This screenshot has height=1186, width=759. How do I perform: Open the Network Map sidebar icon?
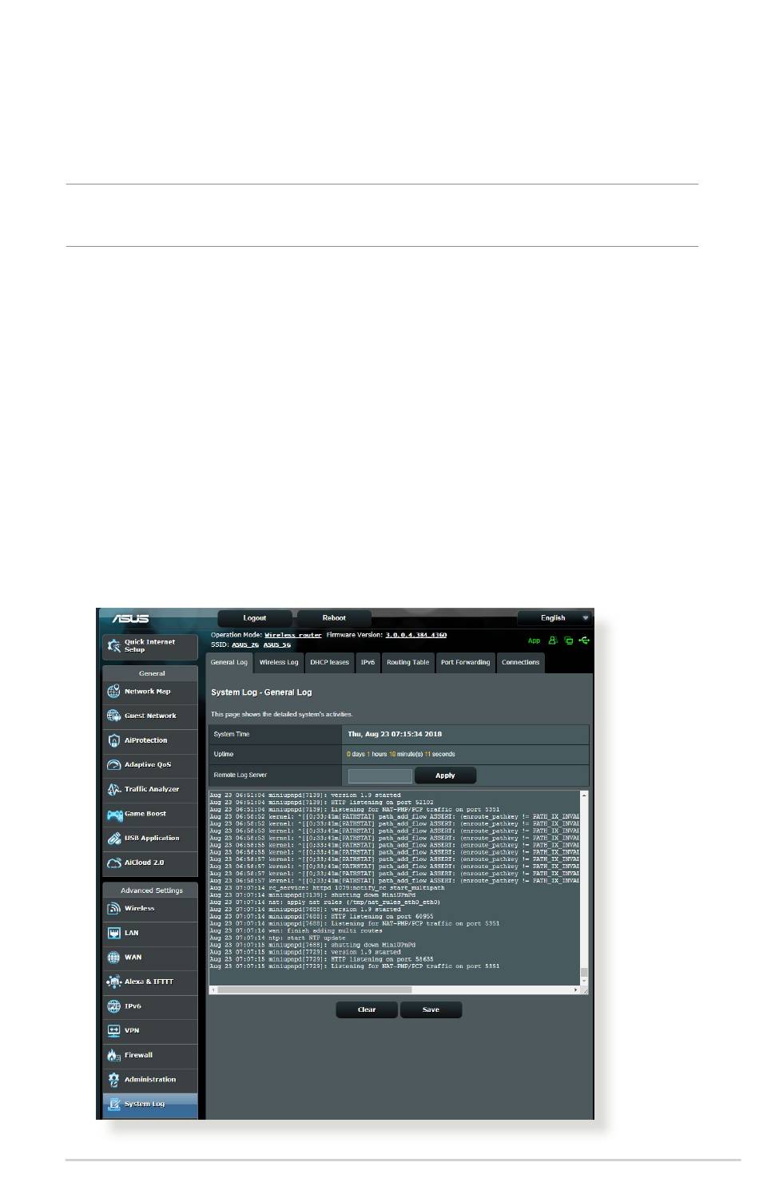[114, 692]
